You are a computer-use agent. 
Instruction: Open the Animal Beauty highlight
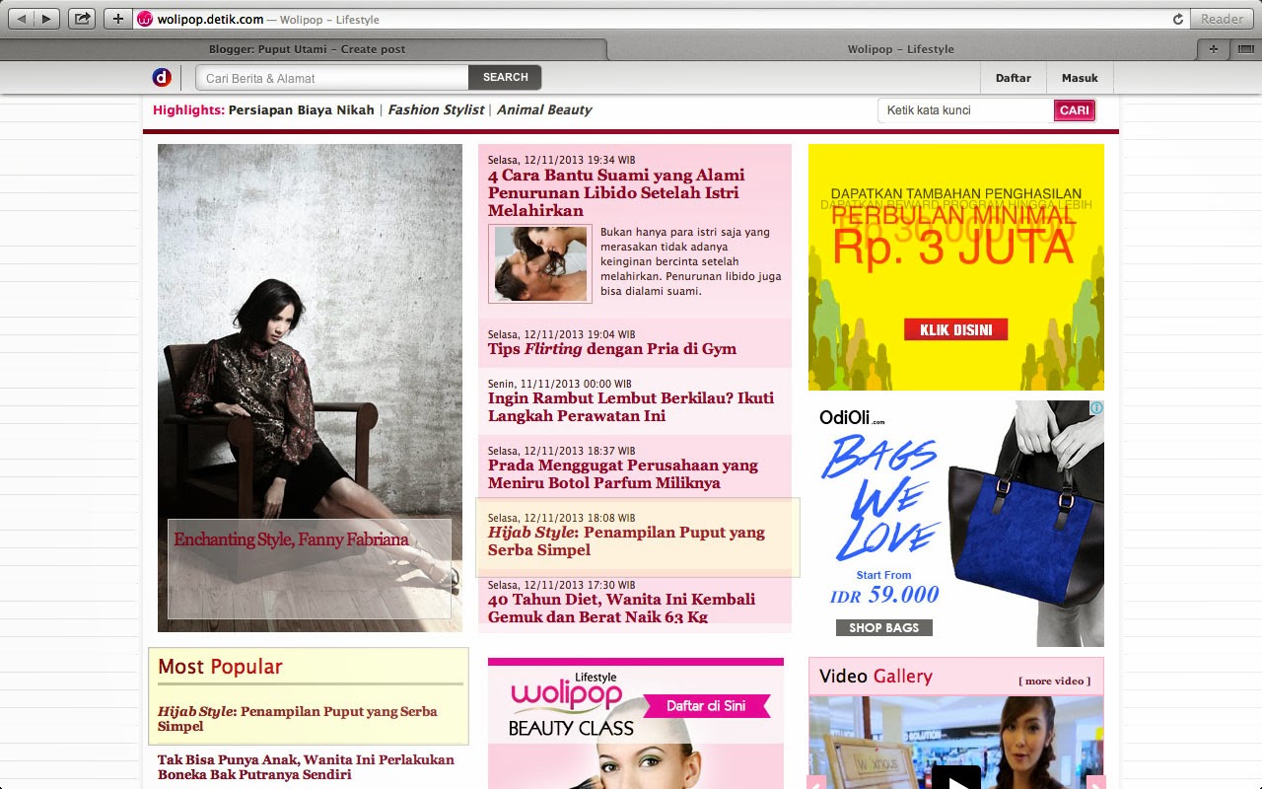tap(544, 110)
